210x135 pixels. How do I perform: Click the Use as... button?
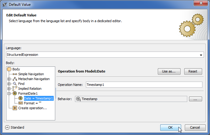click(169, 71)
